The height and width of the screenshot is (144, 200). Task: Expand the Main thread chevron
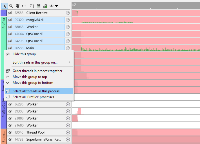68,48
